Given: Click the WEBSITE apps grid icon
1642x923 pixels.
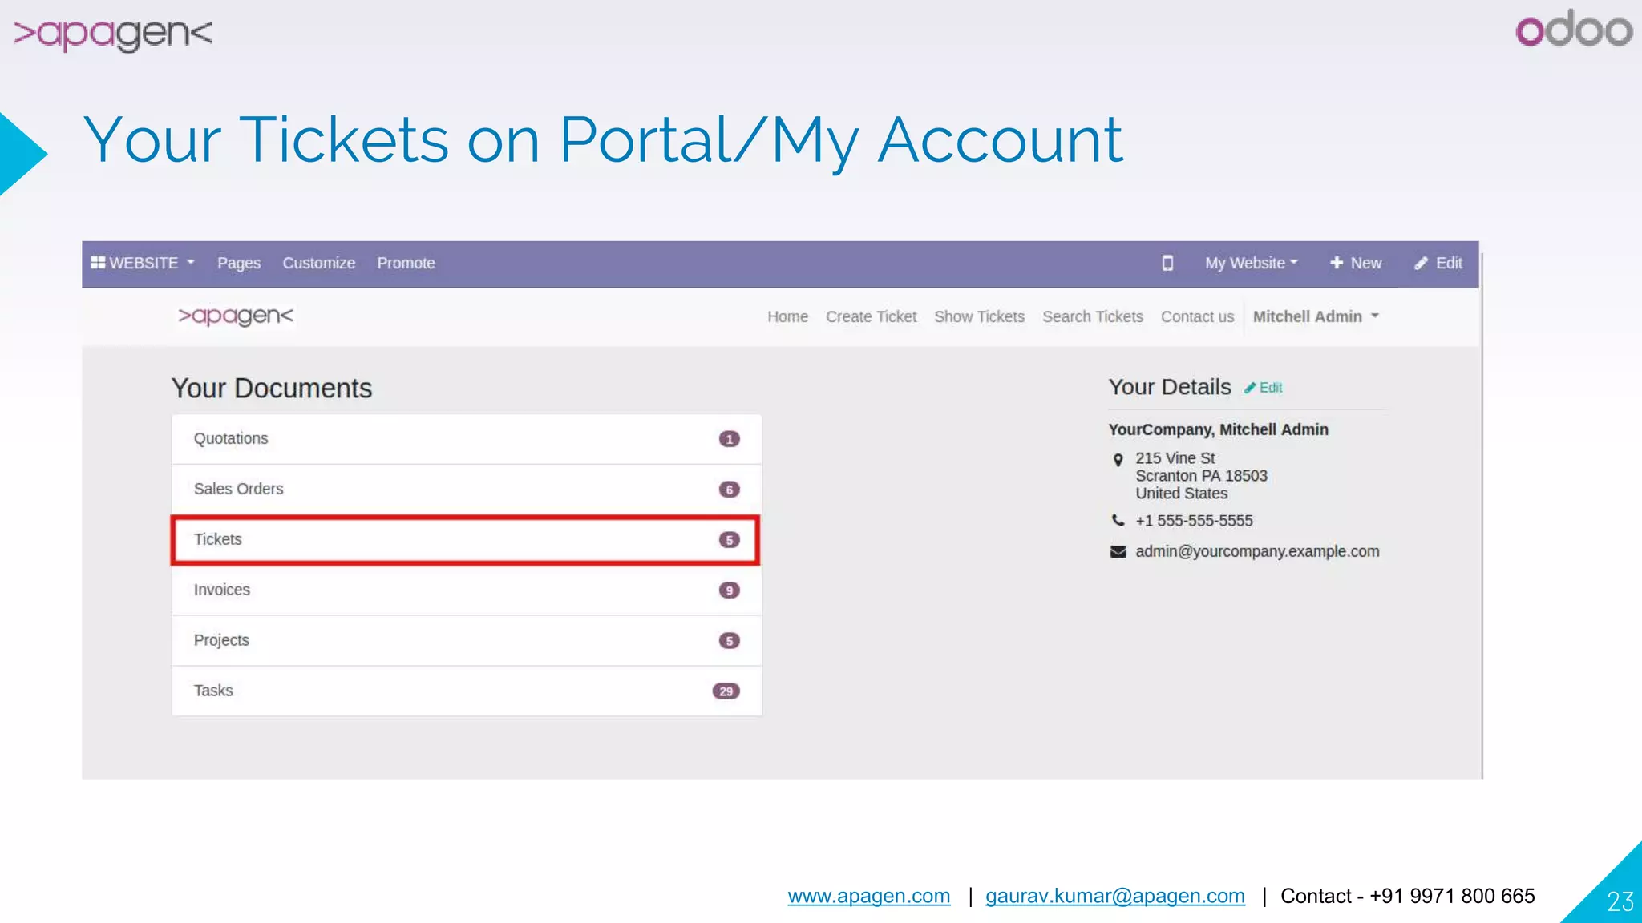Looking at the screenshot, I should point(98,263).
